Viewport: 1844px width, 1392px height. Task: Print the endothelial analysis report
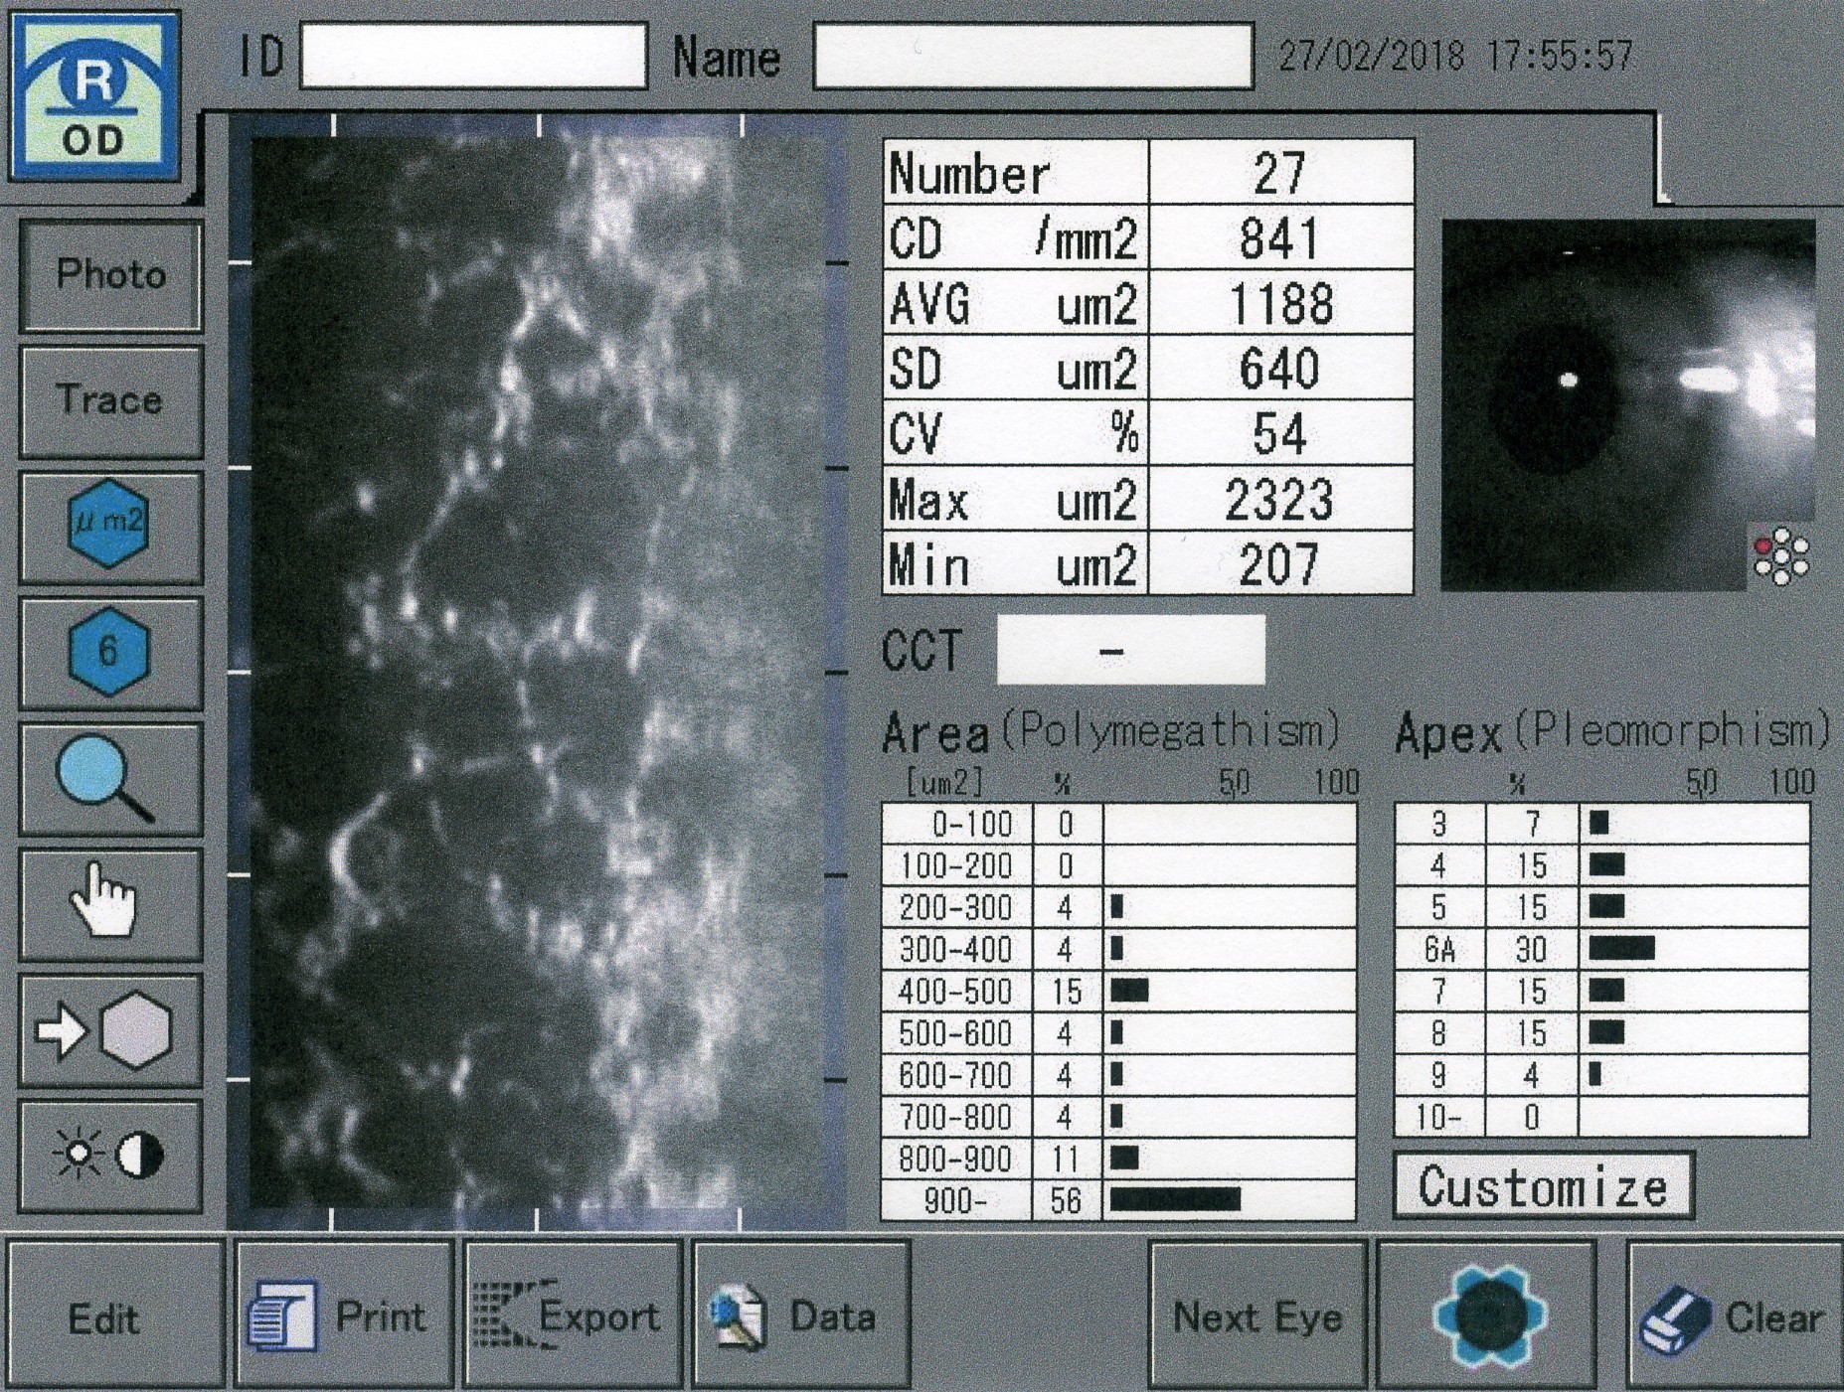coord(344,1315)
